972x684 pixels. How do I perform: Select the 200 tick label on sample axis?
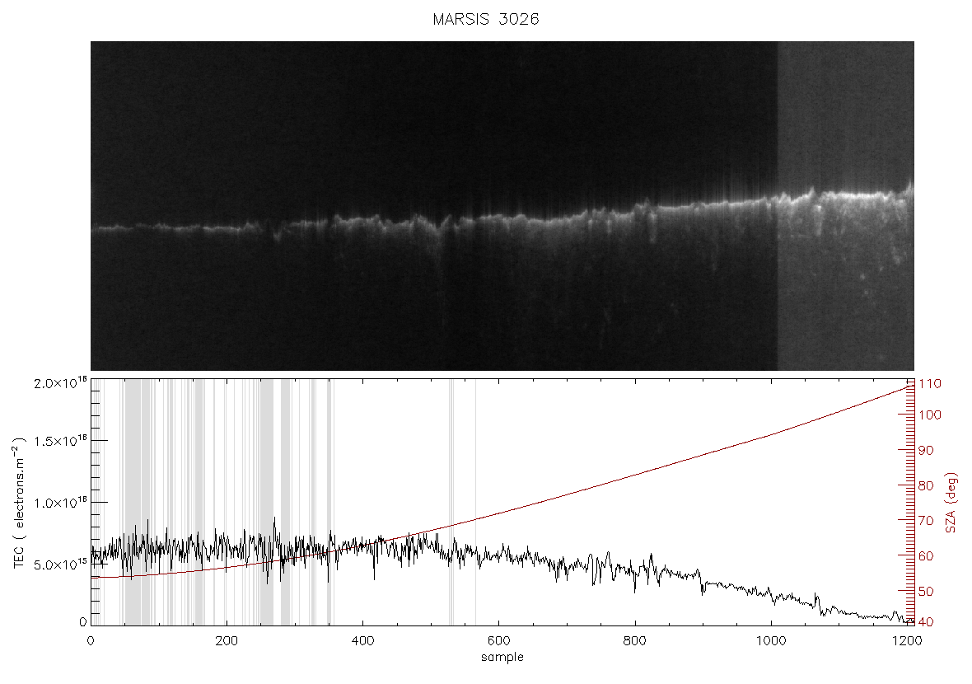227,640
